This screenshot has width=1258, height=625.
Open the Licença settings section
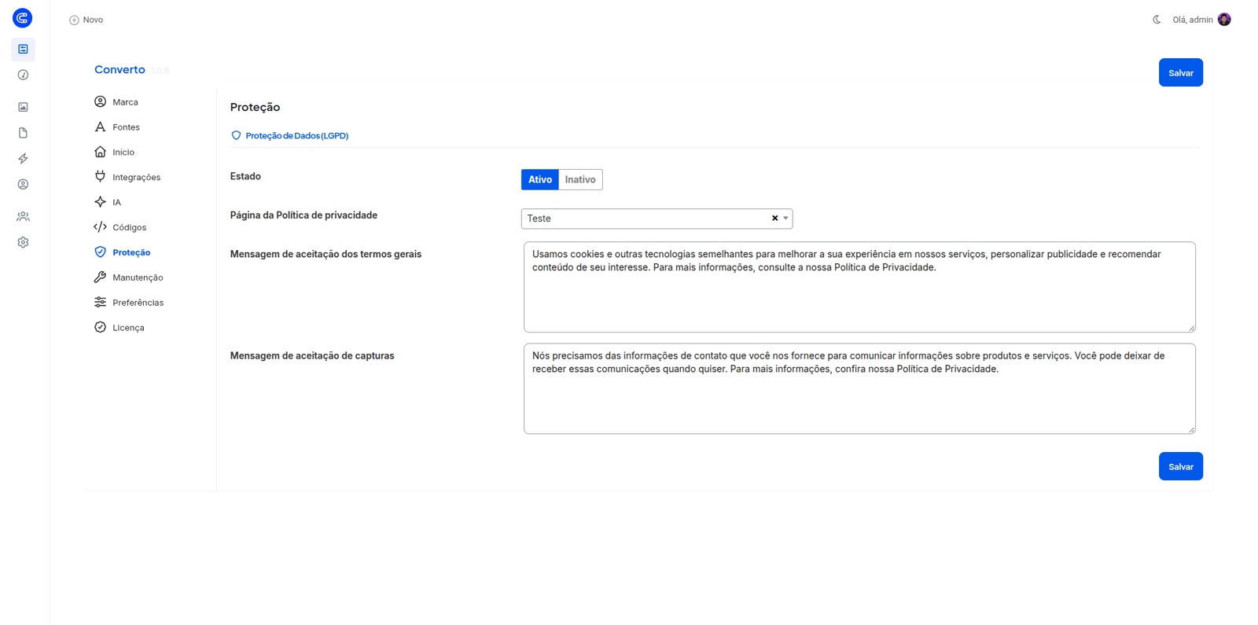(120, 328)
